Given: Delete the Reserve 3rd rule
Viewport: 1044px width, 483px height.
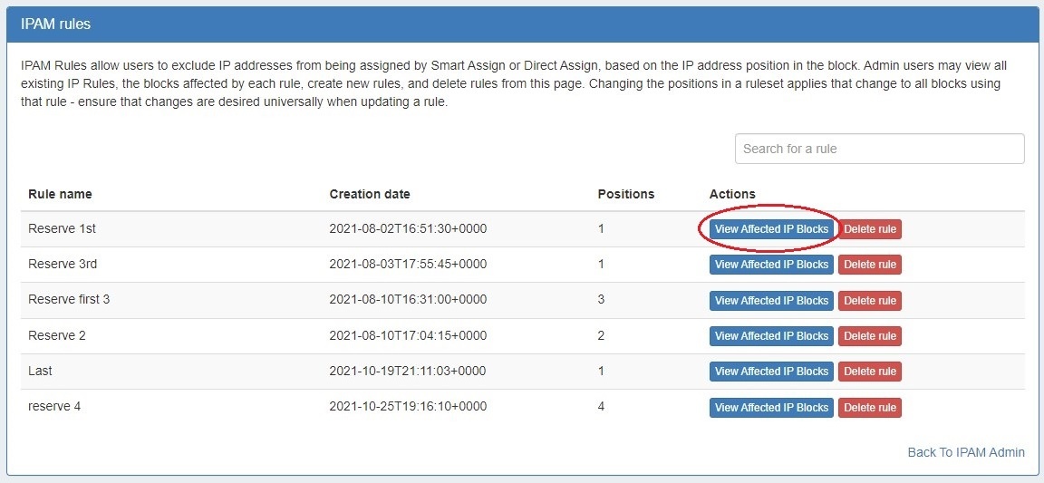Looking at the screenshot, I should coord(869,265).
